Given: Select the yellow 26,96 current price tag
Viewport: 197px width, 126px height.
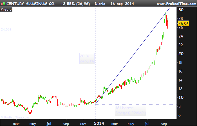Looking at the screenshot, I should click(x=183, y=24).
